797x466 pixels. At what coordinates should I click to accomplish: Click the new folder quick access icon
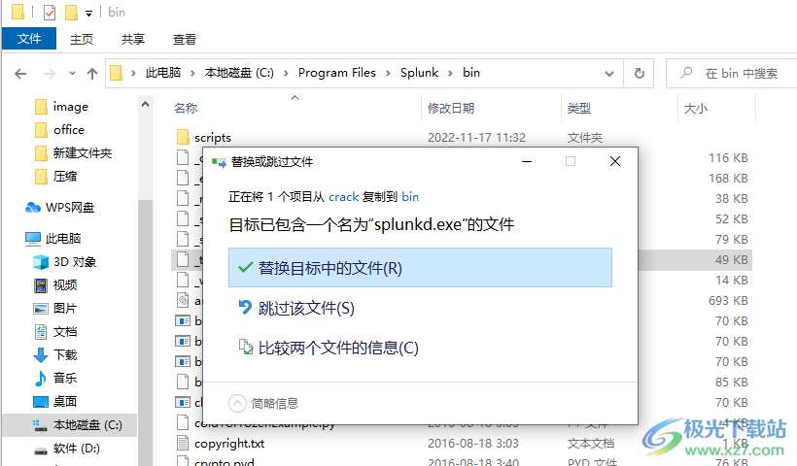click(71, 13)
